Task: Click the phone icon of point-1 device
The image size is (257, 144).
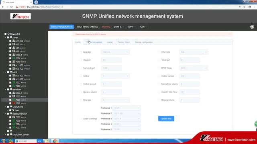Action: pyautogui.click(x=14, y=55)
